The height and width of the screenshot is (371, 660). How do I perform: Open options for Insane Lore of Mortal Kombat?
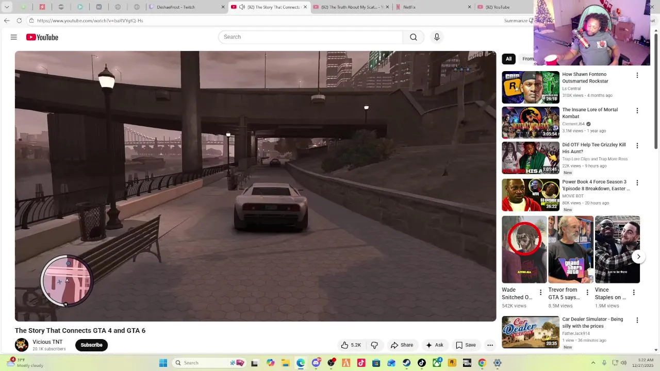pyautogui.click(x=637, y=111)
